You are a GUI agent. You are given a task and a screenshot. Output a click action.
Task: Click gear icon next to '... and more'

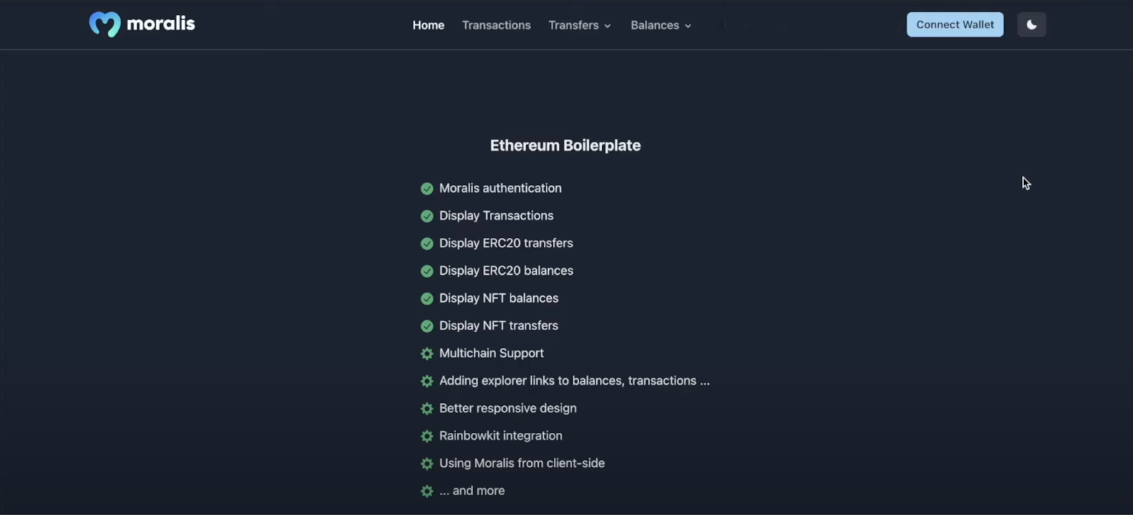point(427,491)
